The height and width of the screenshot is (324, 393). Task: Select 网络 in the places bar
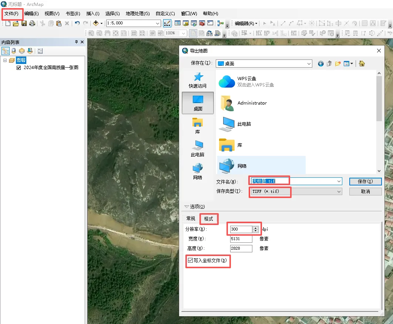[x=198, y=172]
